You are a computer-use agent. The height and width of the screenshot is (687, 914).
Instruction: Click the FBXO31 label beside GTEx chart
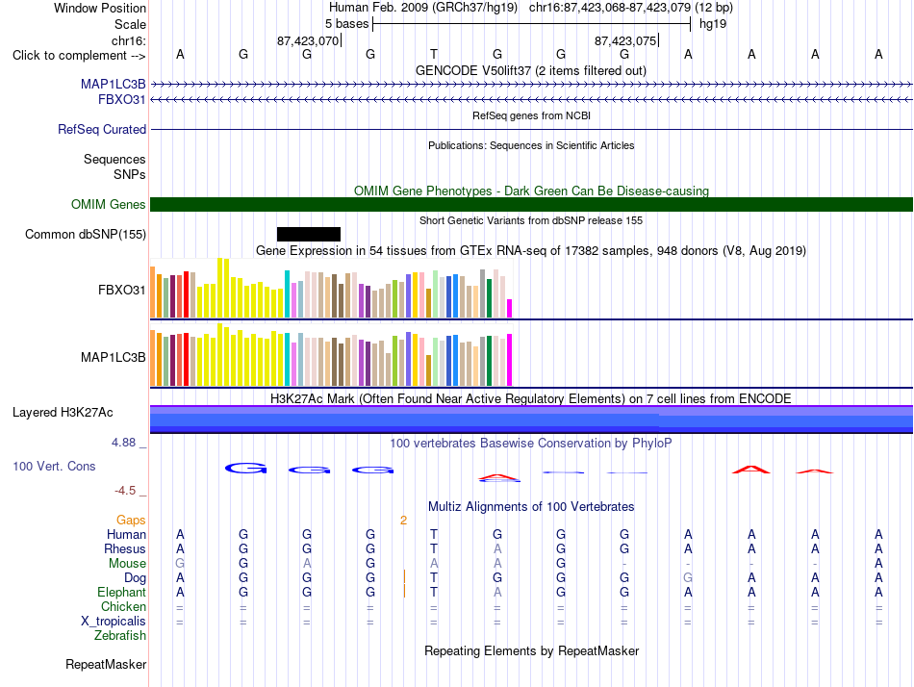pos(122,290)
